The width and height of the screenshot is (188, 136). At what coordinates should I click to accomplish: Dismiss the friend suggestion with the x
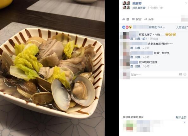(185, 122)
